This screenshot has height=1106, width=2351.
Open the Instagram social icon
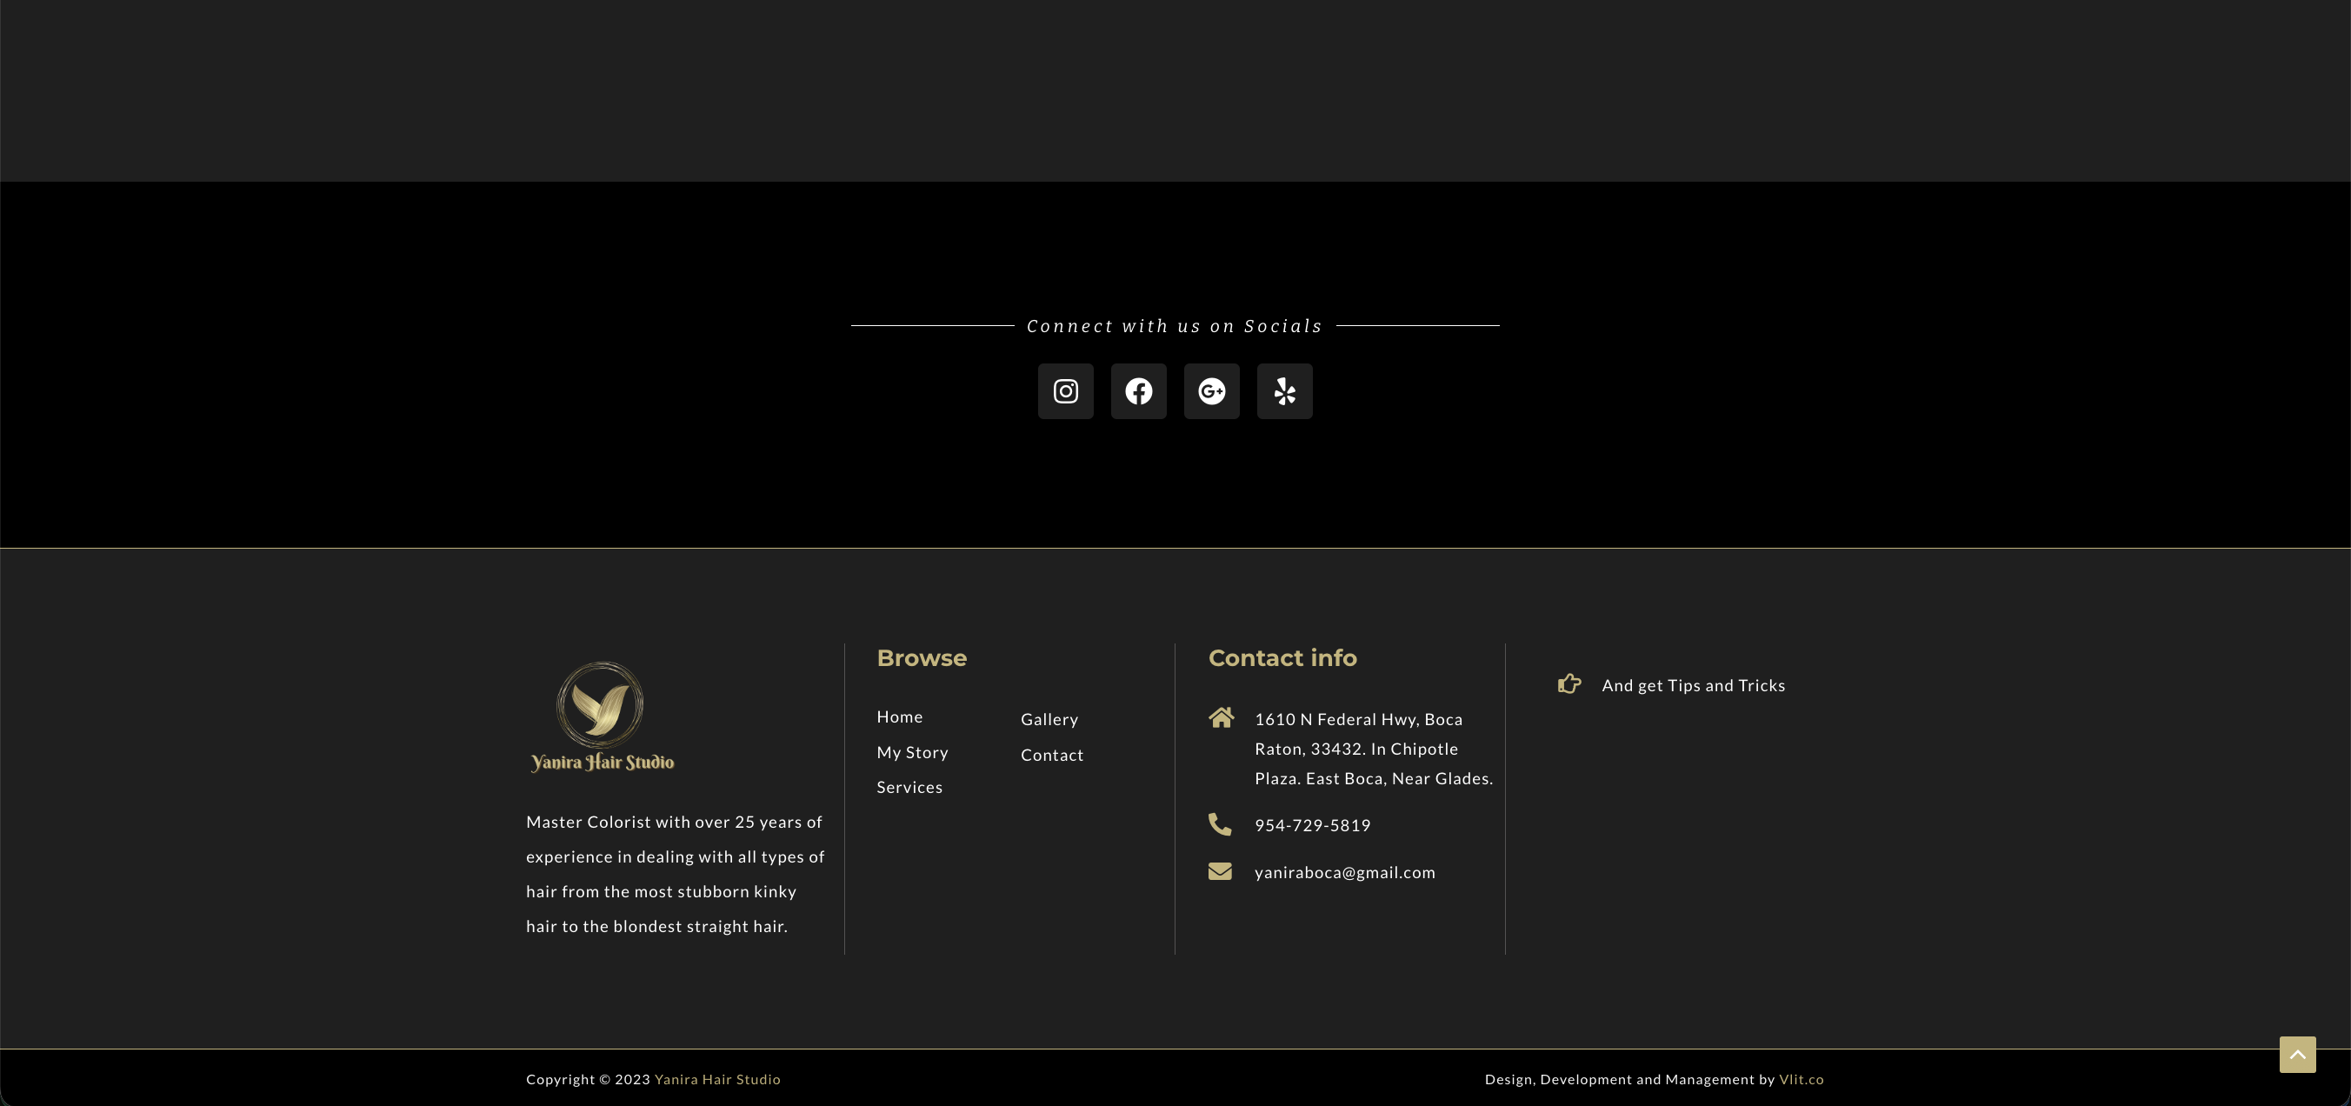coord(1065,391)
